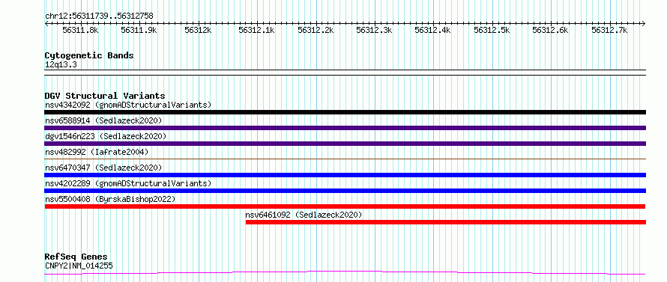Click the 56312.5k ruler tick label
The width and height of the screenshot is (667, 282).
point(492,31)
